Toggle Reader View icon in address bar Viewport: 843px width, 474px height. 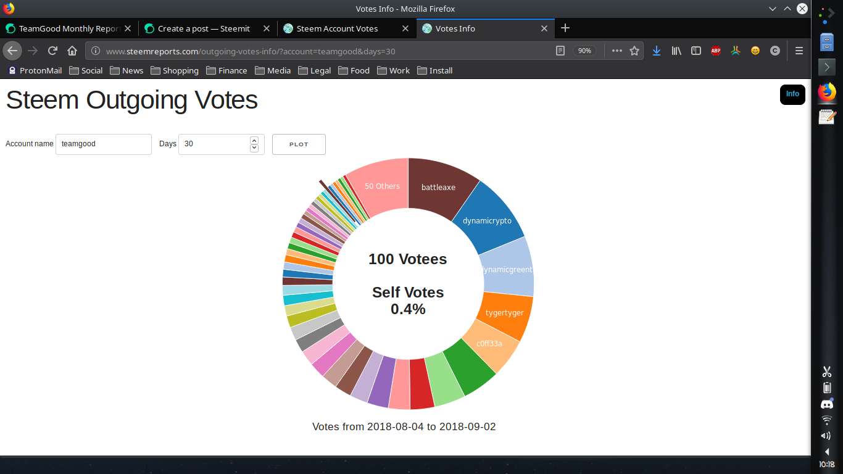(x=560, y=51)
